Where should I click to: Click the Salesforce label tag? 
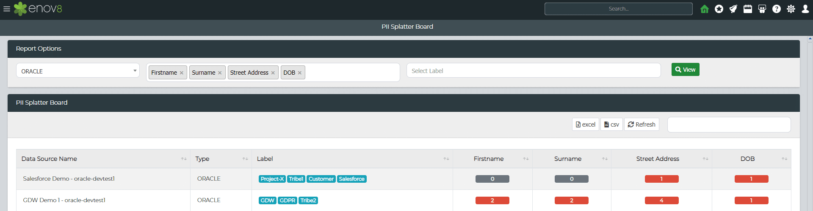pyautogui.click(x=352, y=179)
